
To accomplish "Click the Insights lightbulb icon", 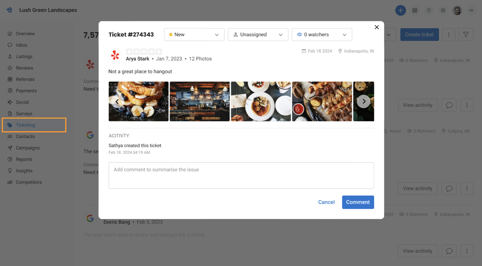I will coord(10,171).
